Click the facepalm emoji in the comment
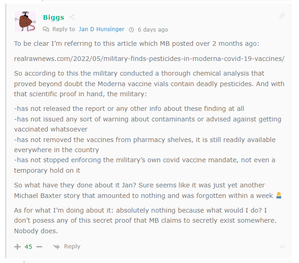 (279, 195)
